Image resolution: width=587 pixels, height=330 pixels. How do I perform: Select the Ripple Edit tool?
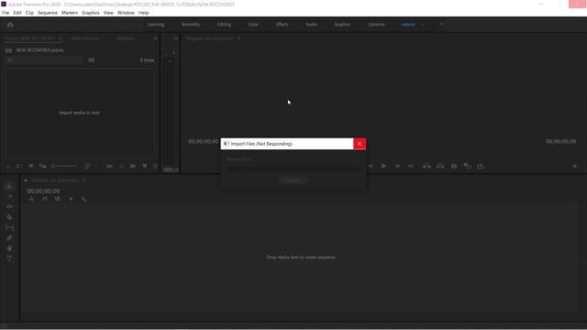pyautogui.click(x=10, y=206)
